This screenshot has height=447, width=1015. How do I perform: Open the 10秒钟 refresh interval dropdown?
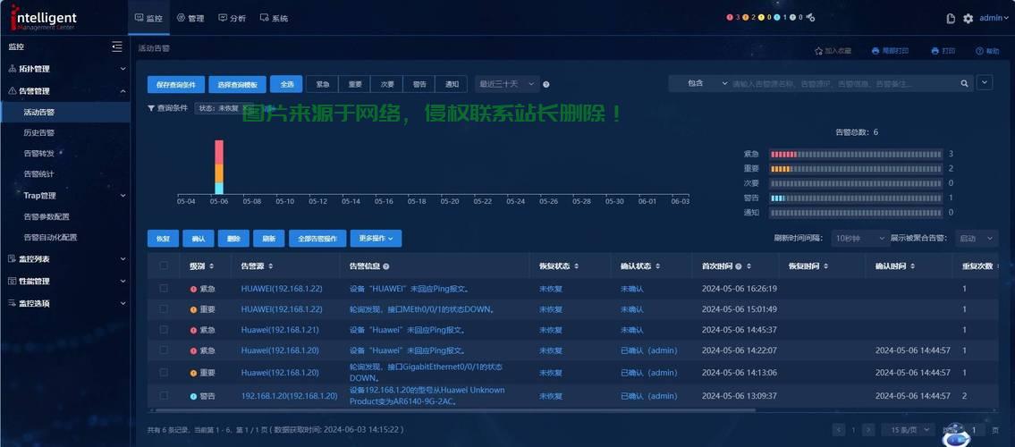[860, 238]
